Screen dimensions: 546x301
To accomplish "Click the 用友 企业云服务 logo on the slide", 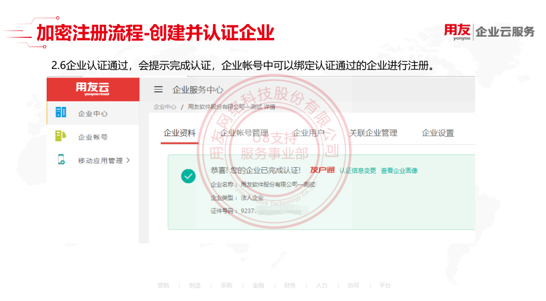I will click(x=489, y=32).
